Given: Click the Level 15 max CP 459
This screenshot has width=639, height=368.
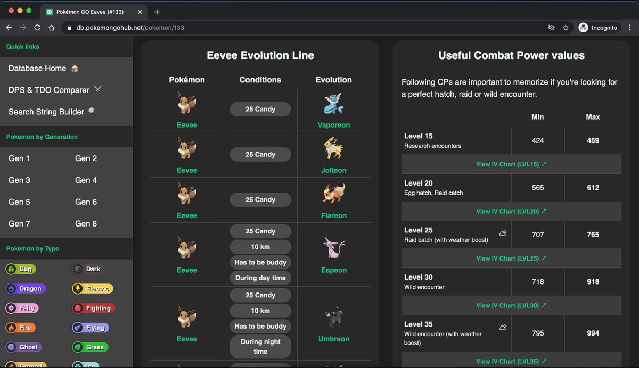Looking at the screenshot, I should [593, 140].
